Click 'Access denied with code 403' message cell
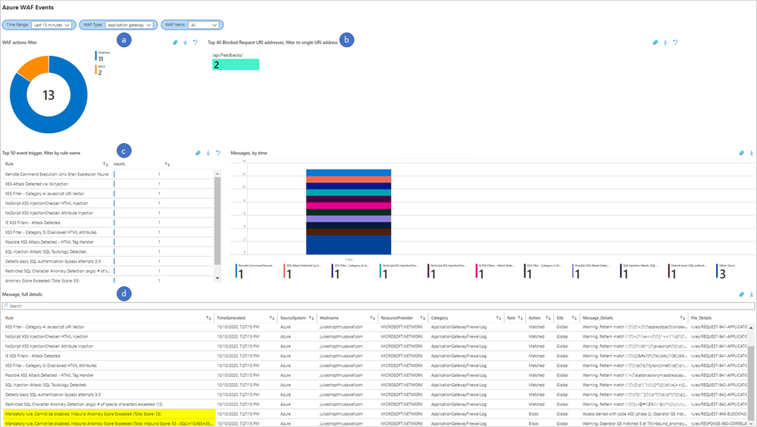757x427 pixels. 634,414
